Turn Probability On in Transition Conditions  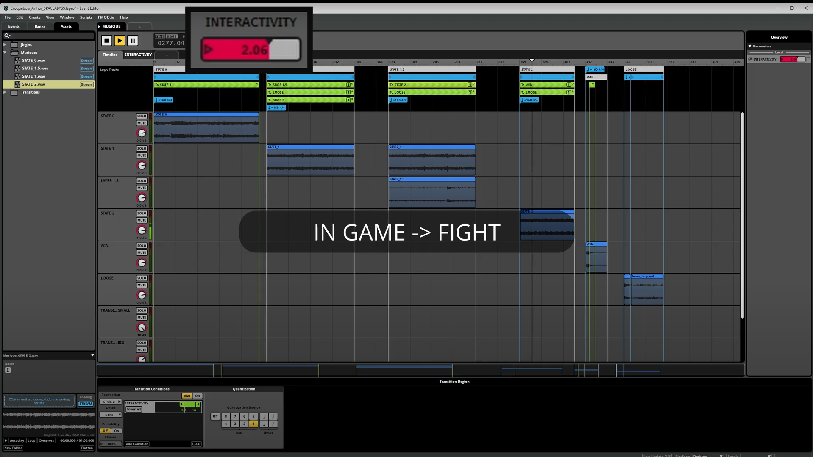(117, 431)
